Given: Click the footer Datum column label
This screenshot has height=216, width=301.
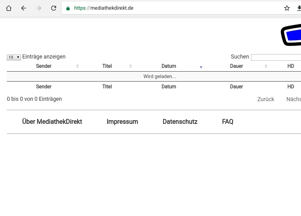Looking at the screenshot, I should point(169,87).
